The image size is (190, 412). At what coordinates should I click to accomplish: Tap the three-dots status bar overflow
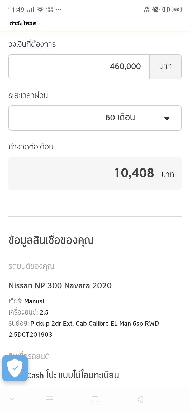[59, 10]
